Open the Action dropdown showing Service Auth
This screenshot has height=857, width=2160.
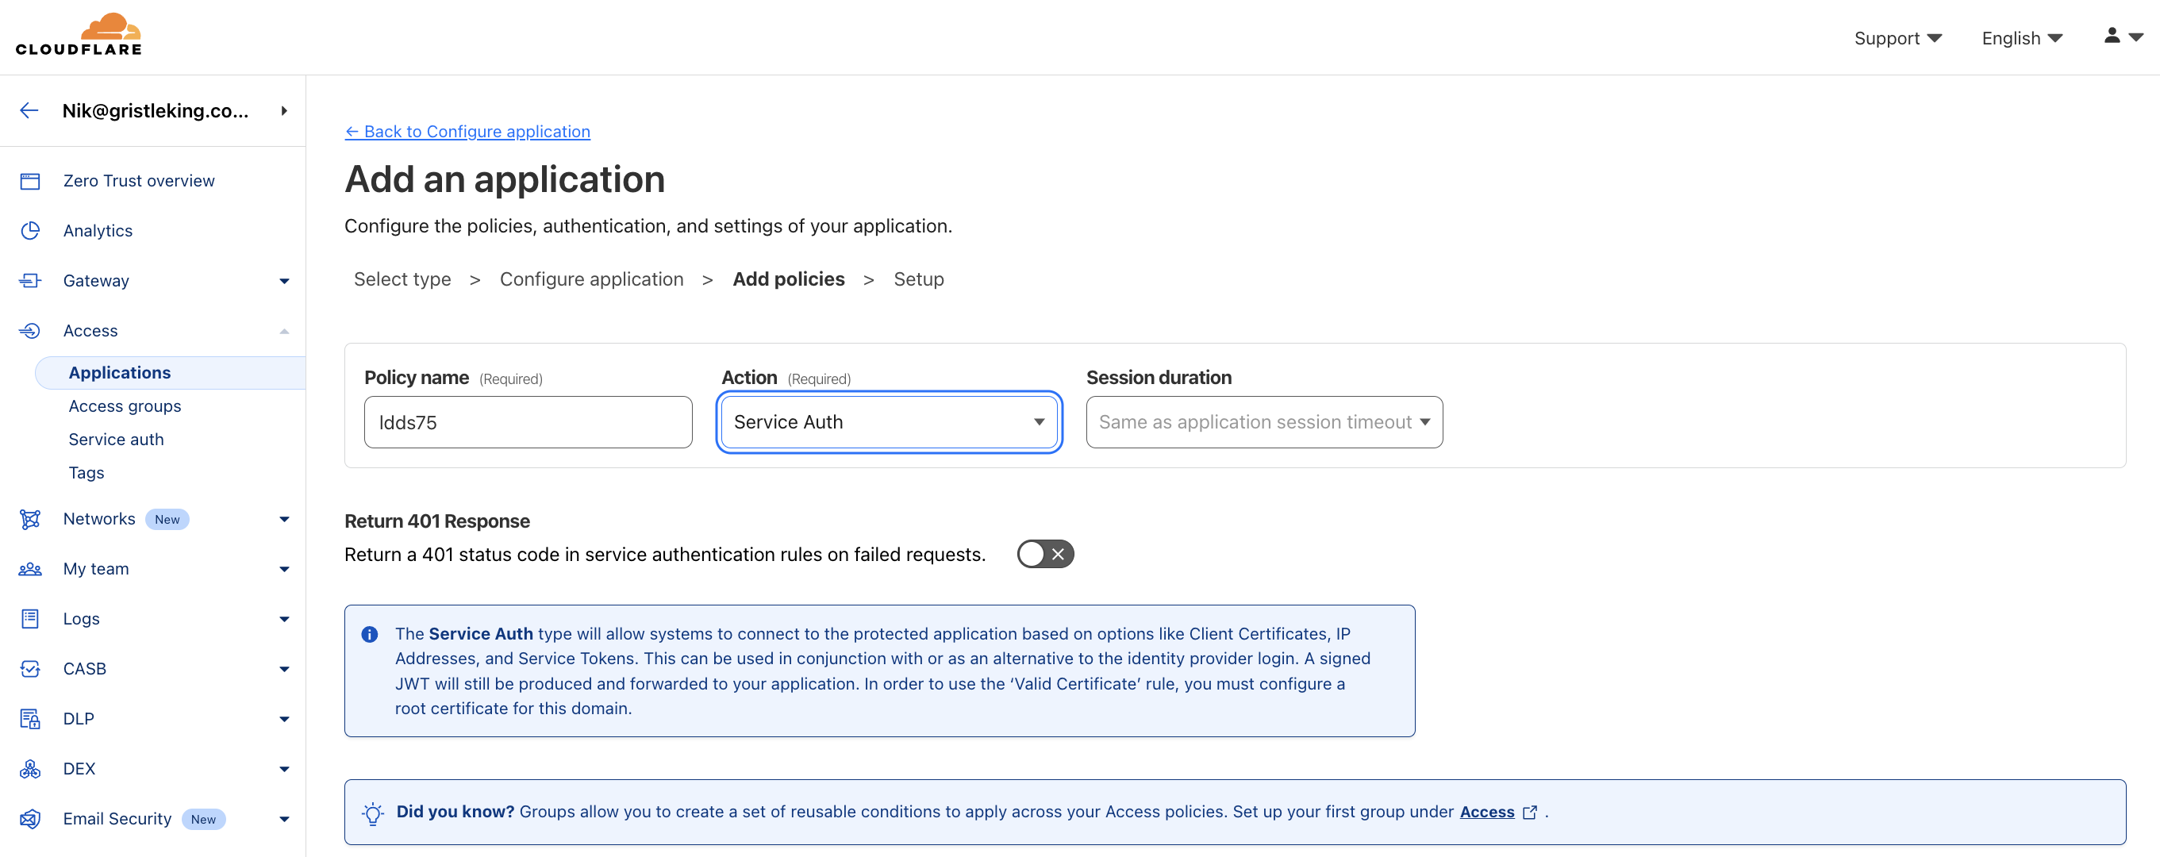pyautogui.click(x=889, y=422)
